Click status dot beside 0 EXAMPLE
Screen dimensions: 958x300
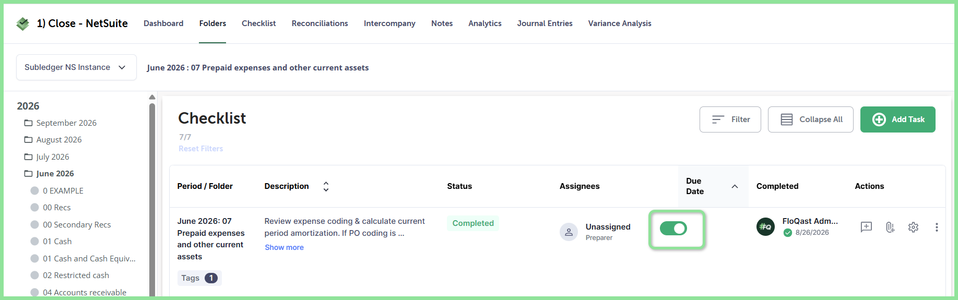[x=34, y=191]
